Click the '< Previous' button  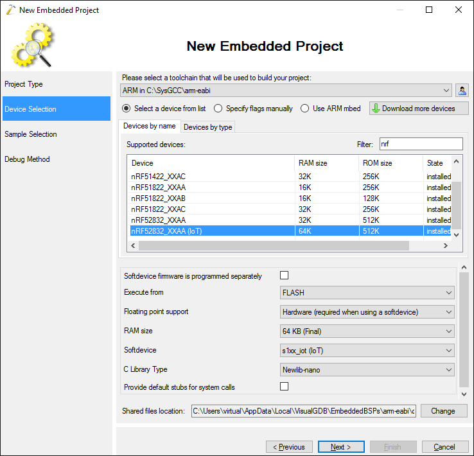coord(289,446)
